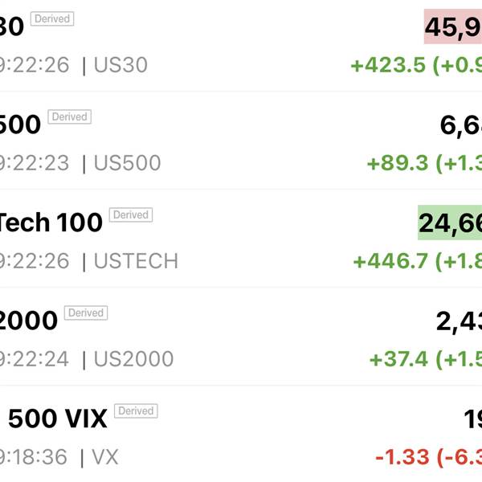
Task: Select the VX ticker symbol
Action: 105,457
